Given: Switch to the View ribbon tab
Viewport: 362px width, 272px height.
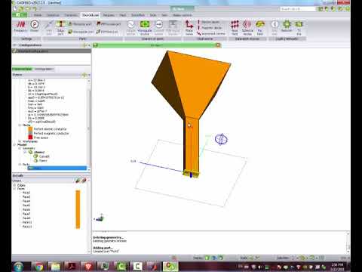Looking at the screenshot, I should coord(164,15).
